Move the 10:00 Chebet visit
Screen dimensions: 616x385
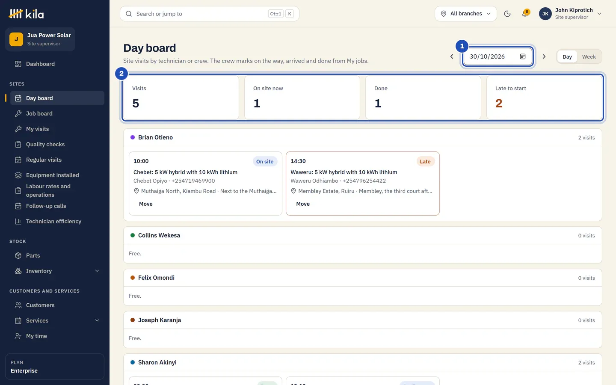point(146,204)
